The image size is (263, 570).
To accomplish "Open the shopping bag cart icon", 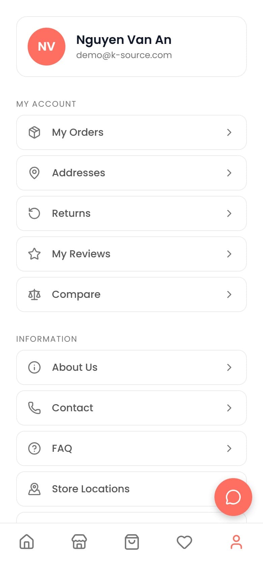I will tap(132, 542).
